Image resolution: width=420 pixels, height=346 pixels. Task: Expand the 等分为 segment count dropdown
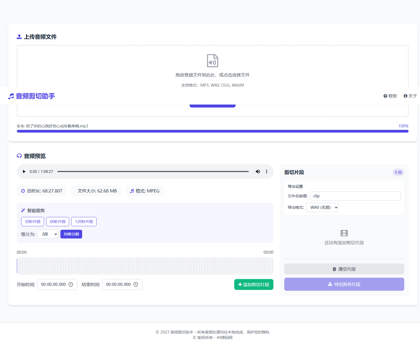(48, 234)
